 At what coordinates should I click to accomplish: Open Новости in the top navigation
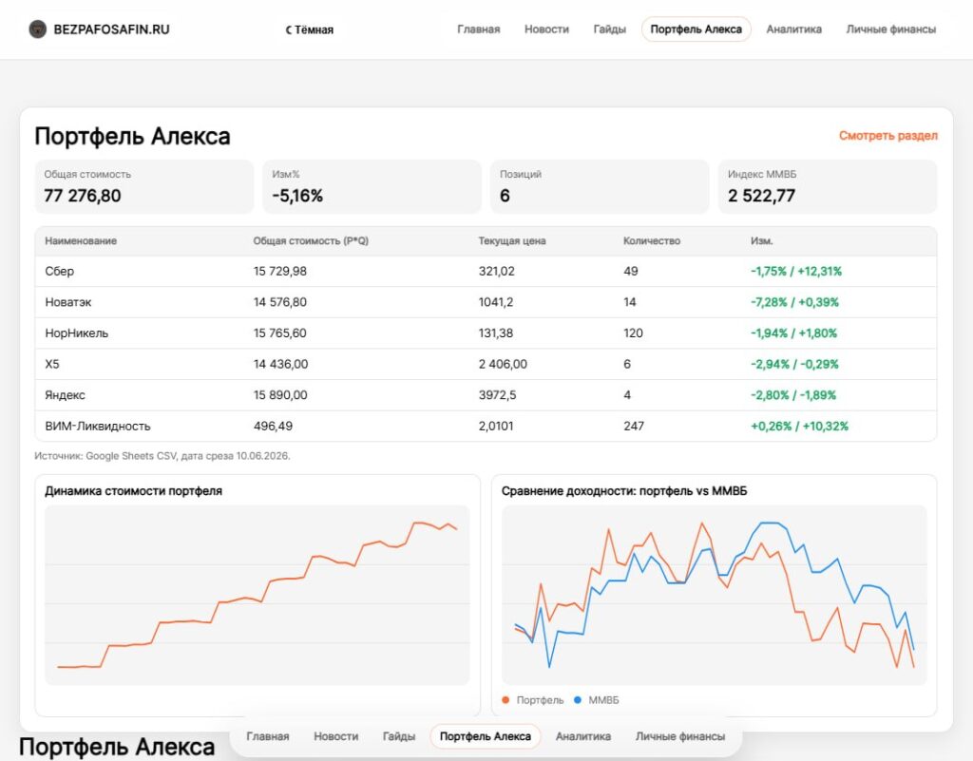(x=546, y=29)
